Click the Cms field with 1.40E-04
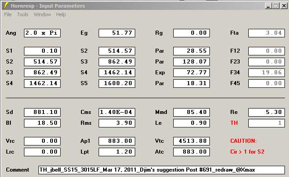This screenshot has width=289, height=177. click(117, 112)
